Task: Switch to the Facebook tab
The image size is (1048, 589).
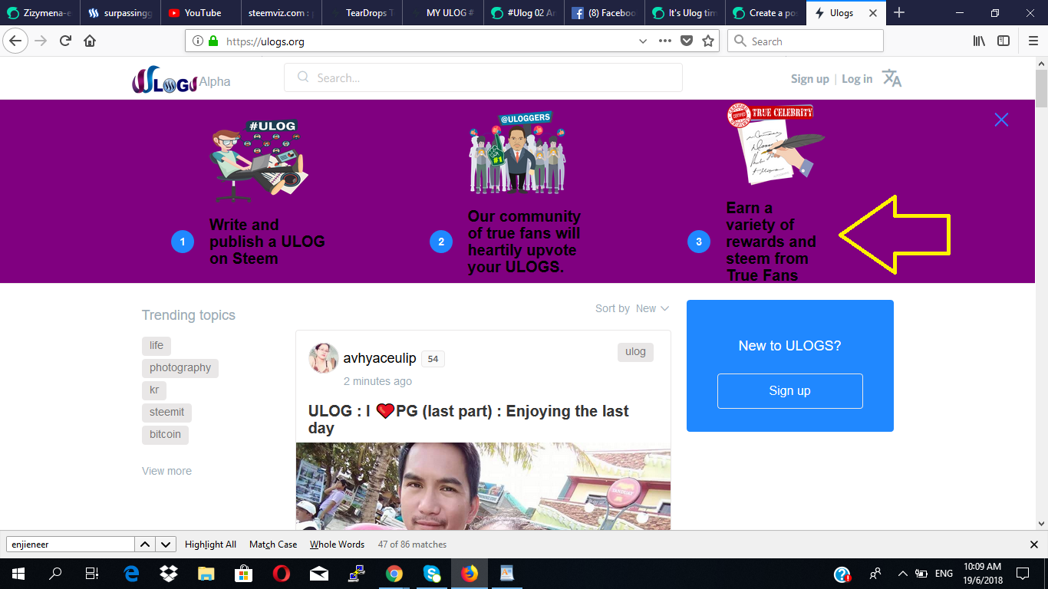Action: (604, 13)
